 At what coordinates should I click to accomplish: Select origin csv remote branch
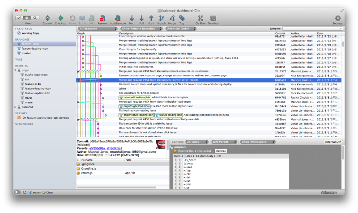click(27, 79)
